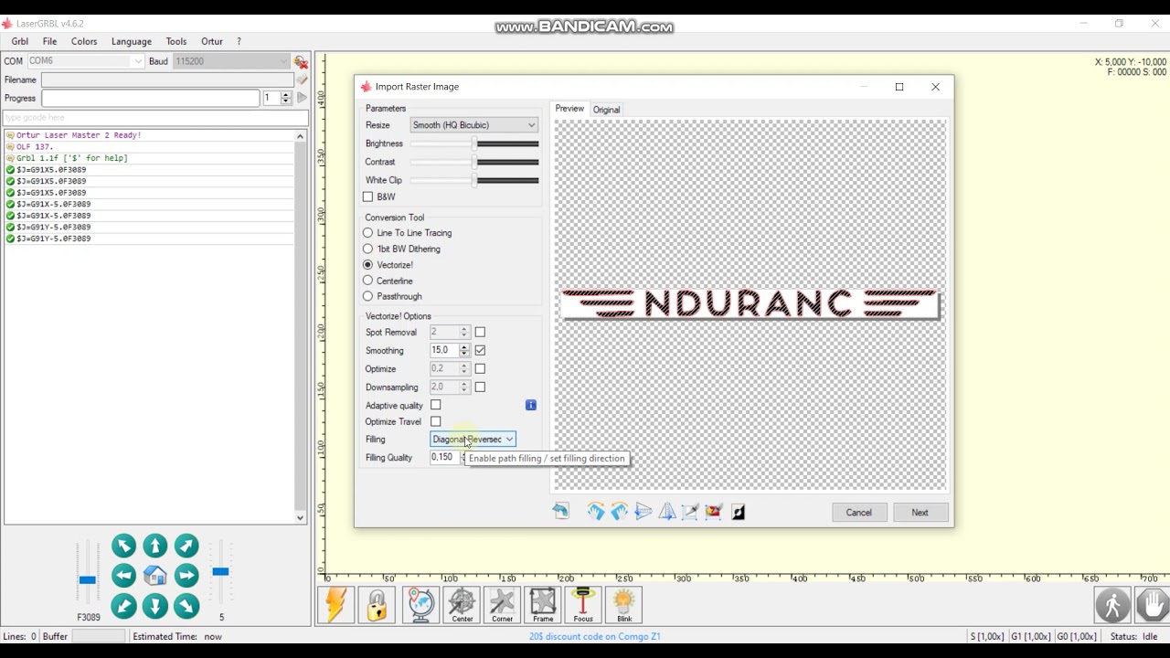The height and width of the screenshot is (658, 1170).
Task: Click the Next button
Action: tap(920, 513)
